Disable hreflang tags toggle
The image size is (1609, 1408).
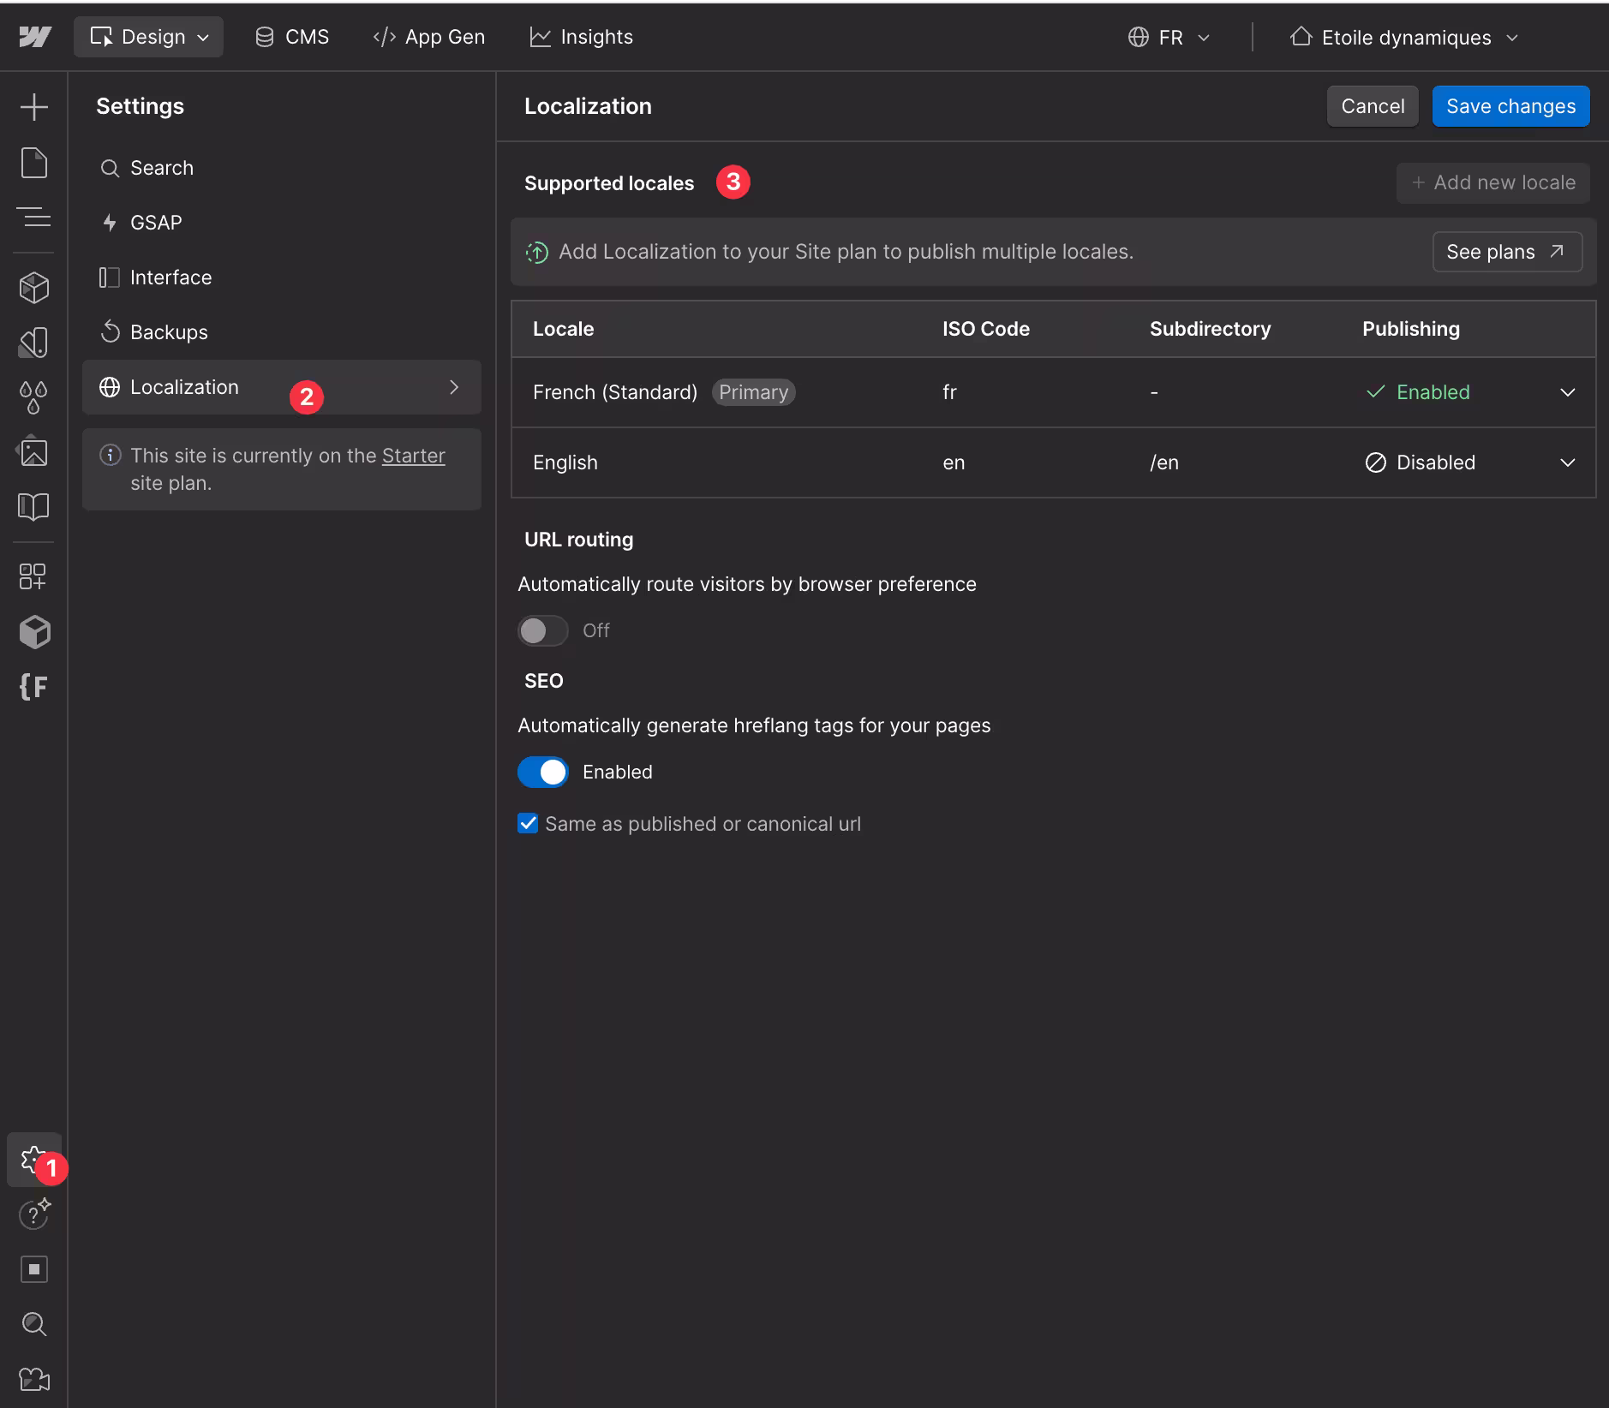(x=542, y=772)
